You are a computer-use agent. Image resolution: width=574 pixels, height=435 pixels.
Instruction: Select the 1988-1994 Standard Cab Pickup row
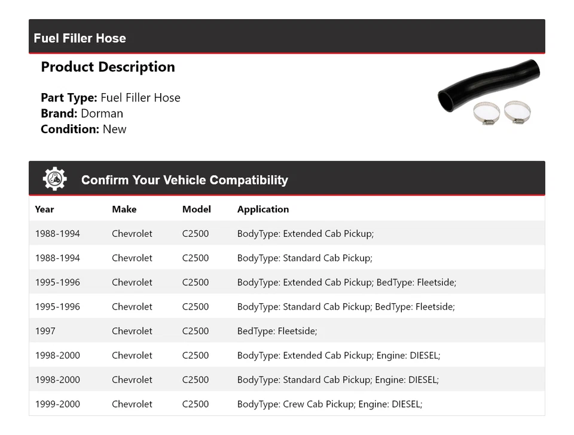tap(286, 258)
